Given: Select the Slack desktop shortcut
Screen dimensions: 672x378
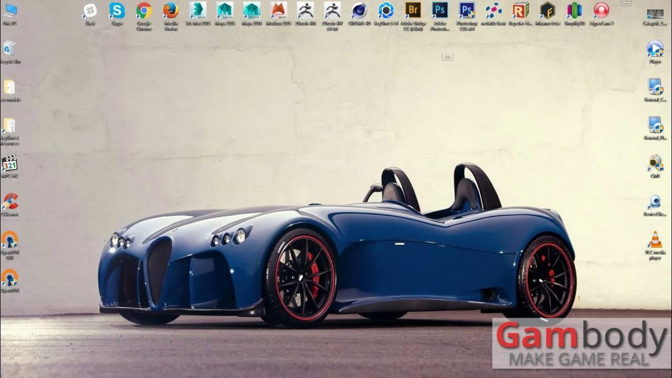Looking at the screenshot, I should 90,11.
